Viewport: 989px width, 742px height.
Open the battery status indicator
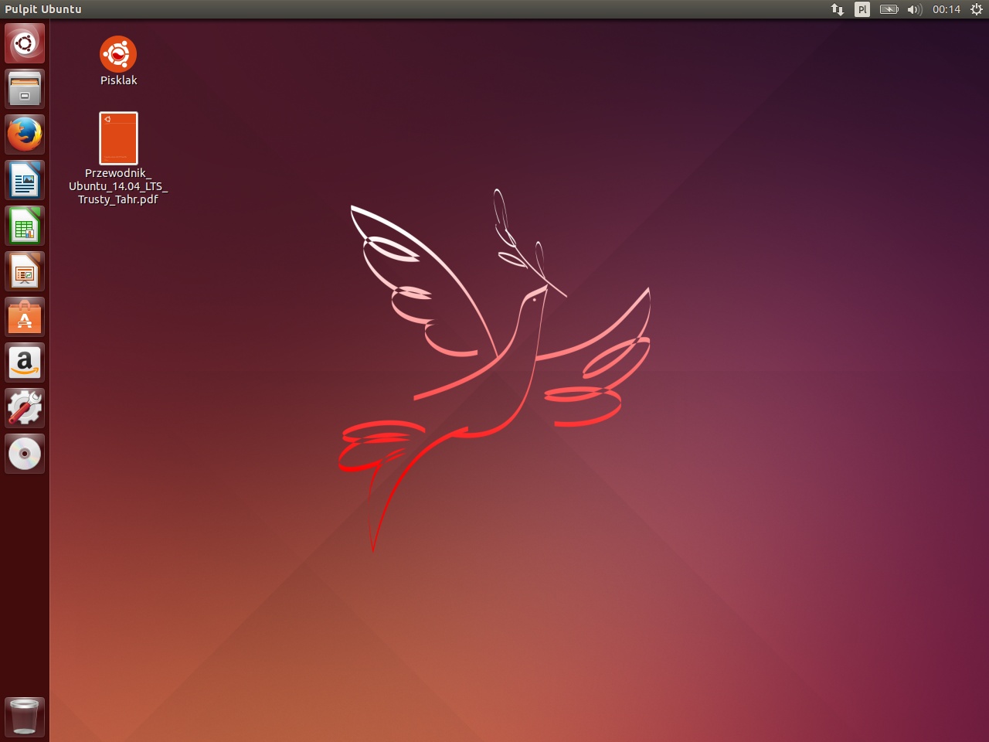(x=889, y=9)
